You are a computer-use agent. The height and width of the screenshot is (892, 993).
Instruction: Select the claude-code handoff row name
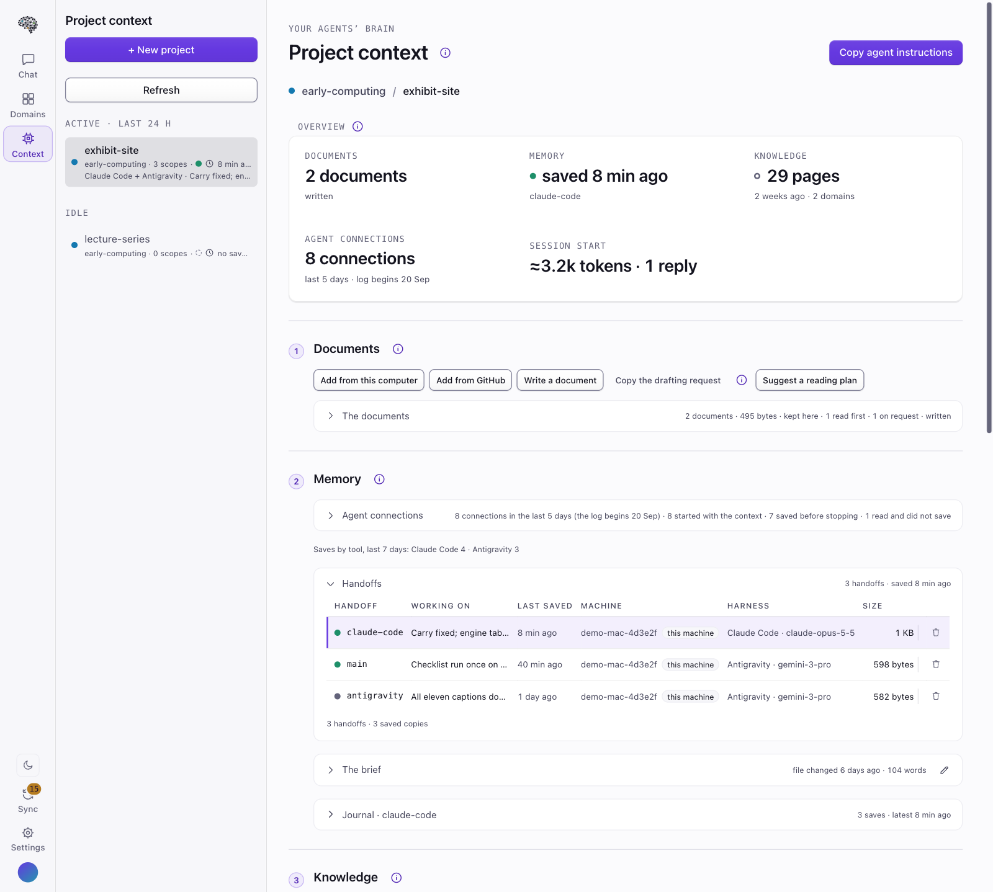pyautogui.click(x=375, y=633)
